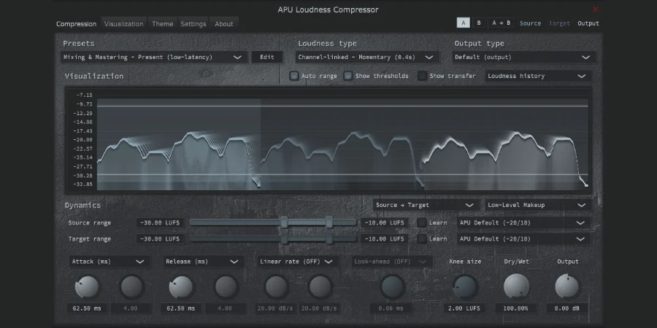
Task: Click the Knee size knob
Action: click(465, 287)
